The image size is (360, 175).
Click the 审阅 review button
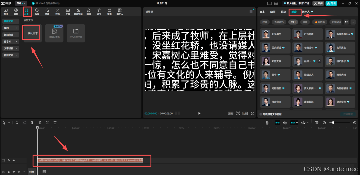[x=318, y=3]
